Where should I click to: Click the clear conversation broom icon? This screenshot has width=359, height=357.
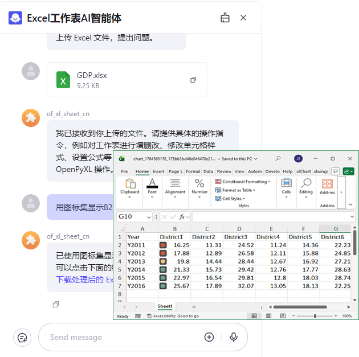[225, 18]
